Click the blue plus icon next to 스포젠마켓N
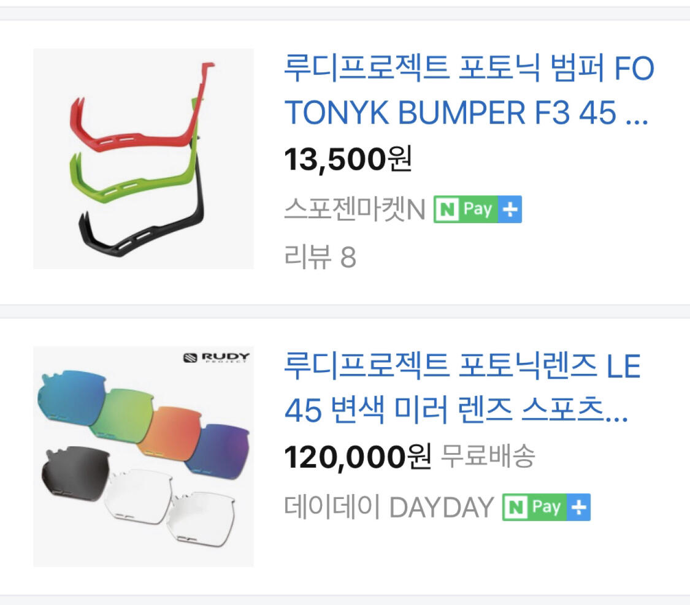The width and height of the screenshot is (690, 605). [x=510, y=209]
